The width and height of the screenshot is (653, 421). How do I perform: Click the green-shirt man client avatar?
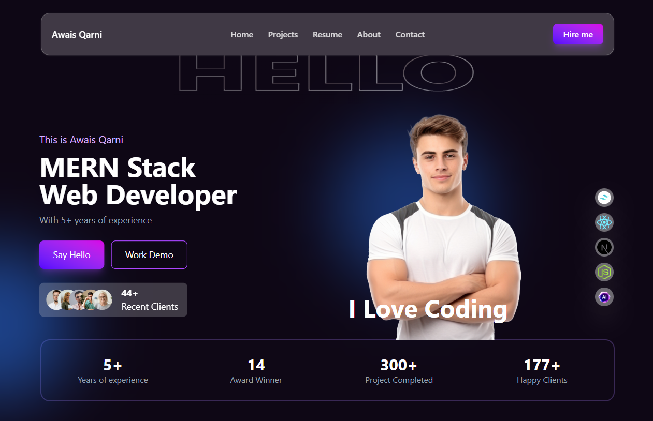pyautogui.click(x=89, y=301)
